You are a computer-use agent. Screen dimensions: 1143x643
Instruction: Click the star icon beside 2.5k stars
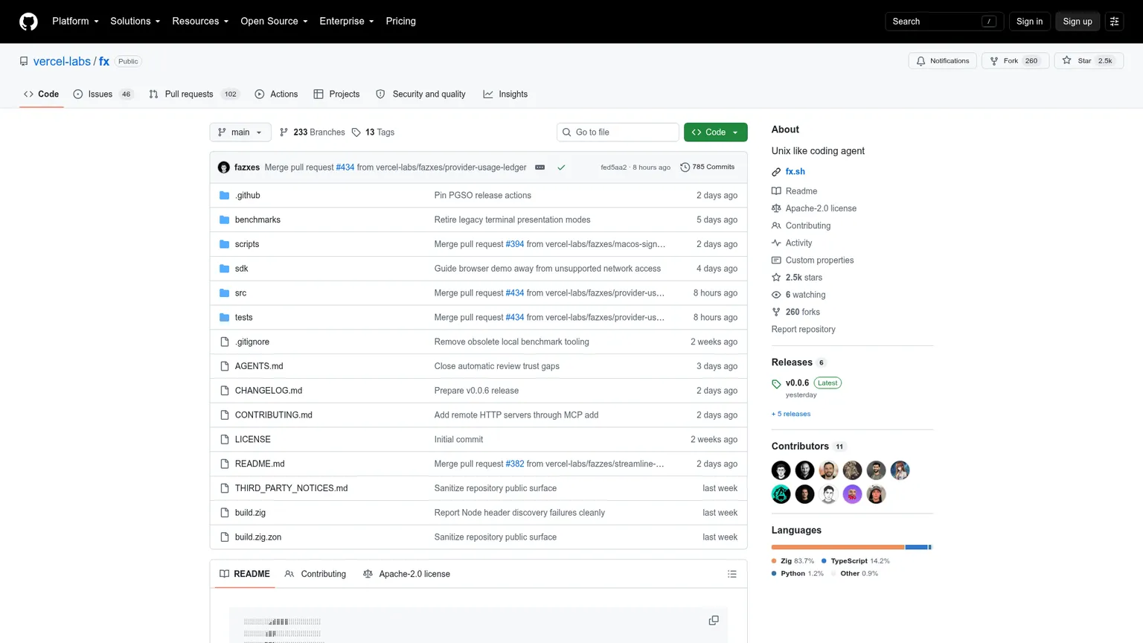[776, 278]
